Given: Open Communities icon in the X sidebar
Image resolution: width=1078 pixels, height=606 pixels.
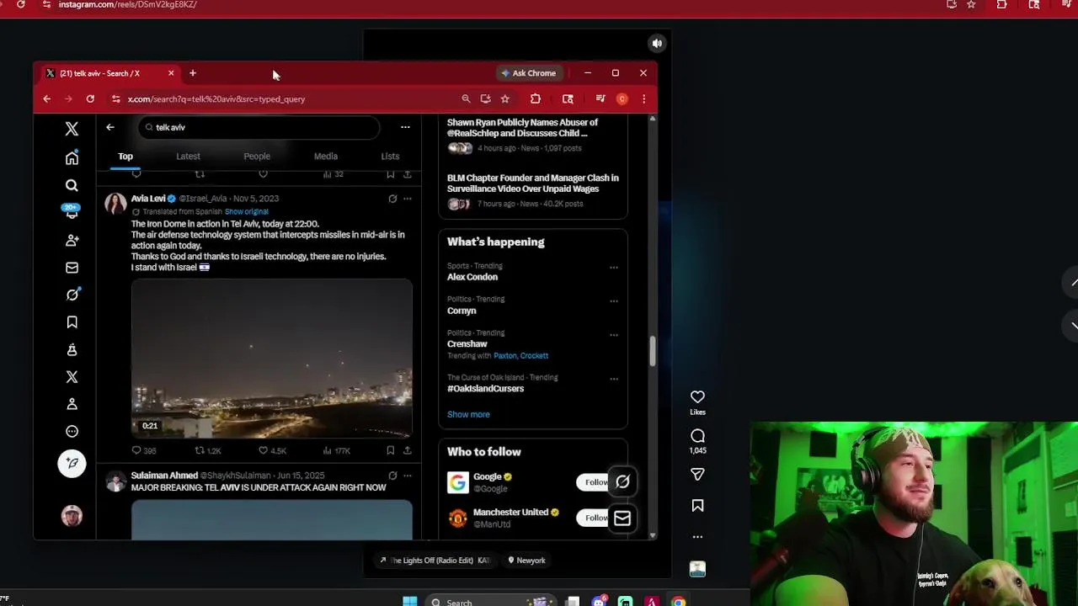Looking at the screenshot, I should 72,349.
